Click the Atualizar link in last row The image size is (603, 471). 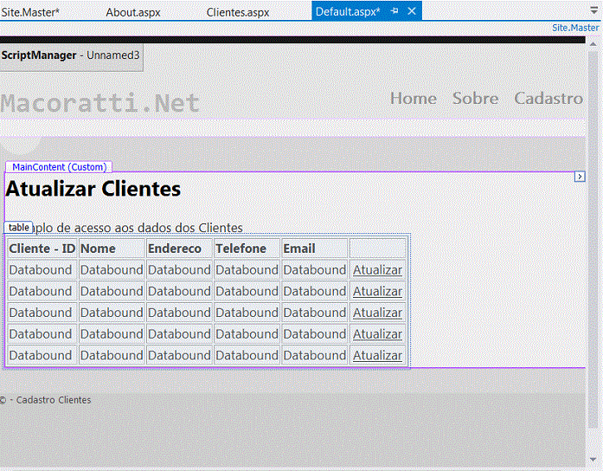[377, 355]
